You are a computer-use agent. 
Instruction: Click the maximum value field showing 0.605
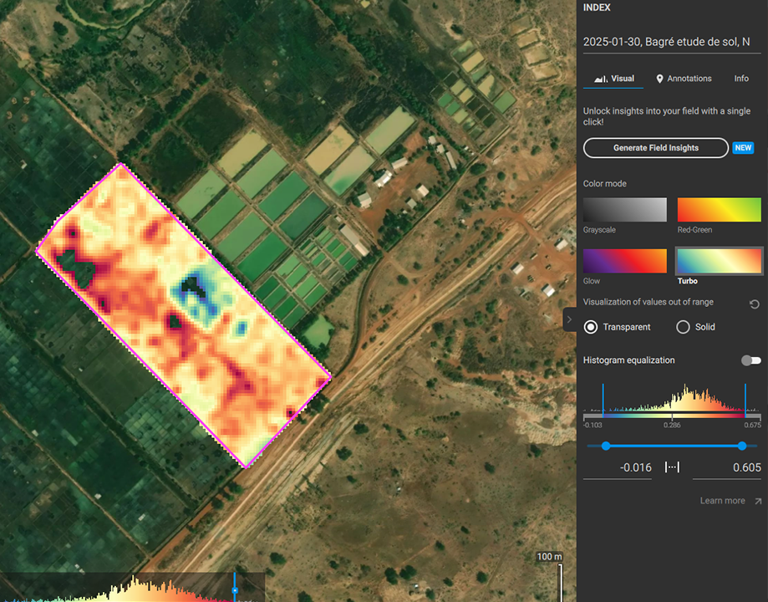726,467
